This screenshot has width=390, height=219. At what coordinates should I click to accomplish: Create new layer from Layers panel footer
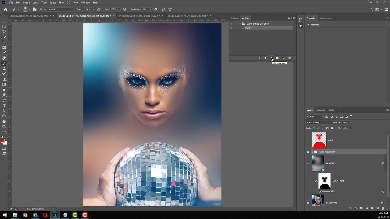pos(378,208)
